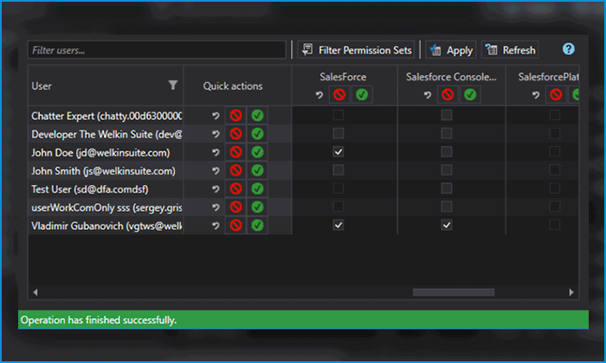606x363 pixels.
Task: Undo changes for John Doe row
Action: 216,152
